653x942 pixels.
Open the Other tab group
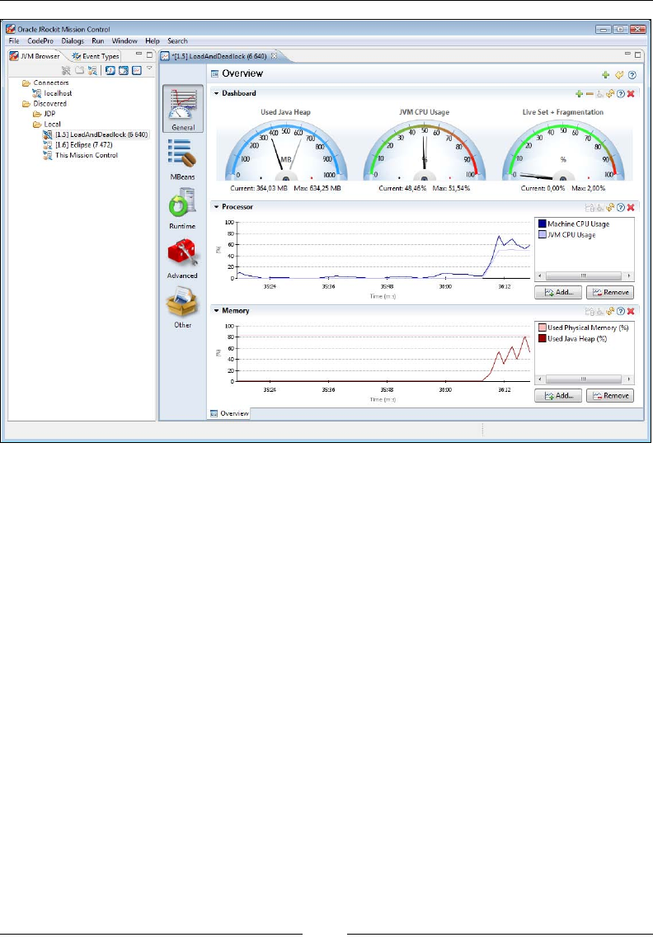[182, 308]
